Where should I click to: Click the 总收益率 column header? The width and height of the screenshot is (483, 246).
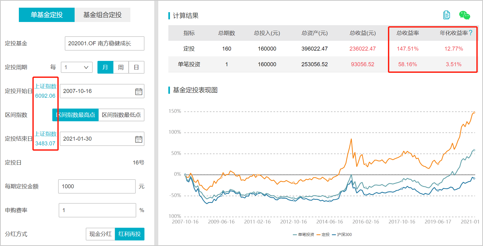point(408,33)
